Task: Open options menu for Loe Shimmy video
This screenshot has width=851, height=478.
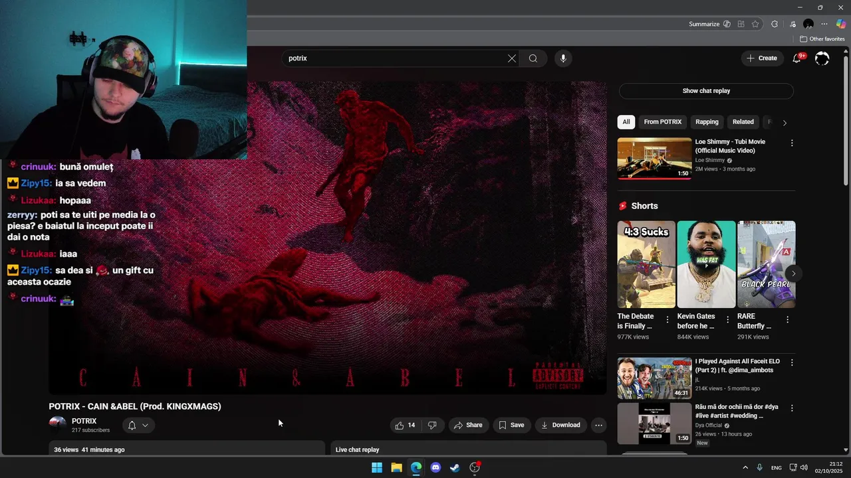Action: point(791,143)
